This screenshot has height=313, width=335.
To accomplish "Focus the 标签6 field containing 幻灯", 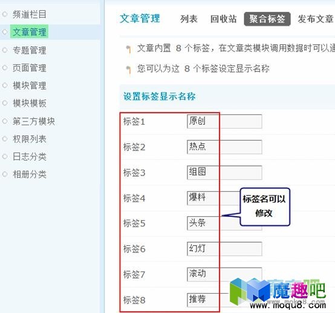I will point(224,249).
